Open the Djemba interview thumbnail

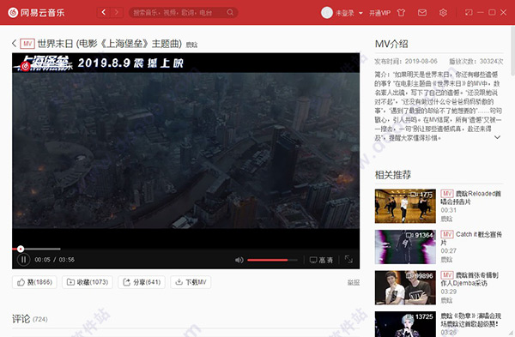[x=405, y=287]
